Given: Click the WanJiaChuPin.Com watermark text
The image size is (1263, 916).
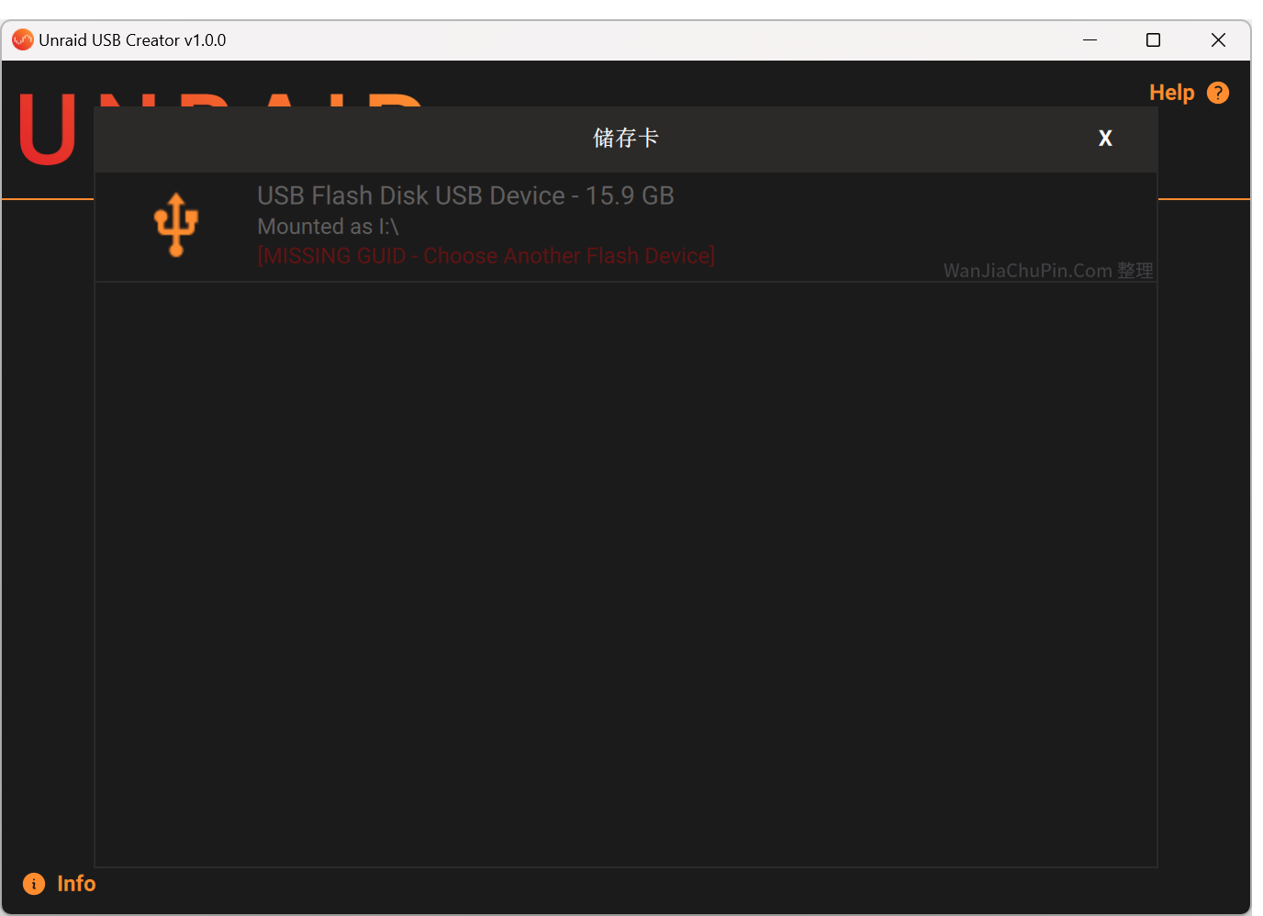Looking at the screenshot, I should click(1047, 271).
